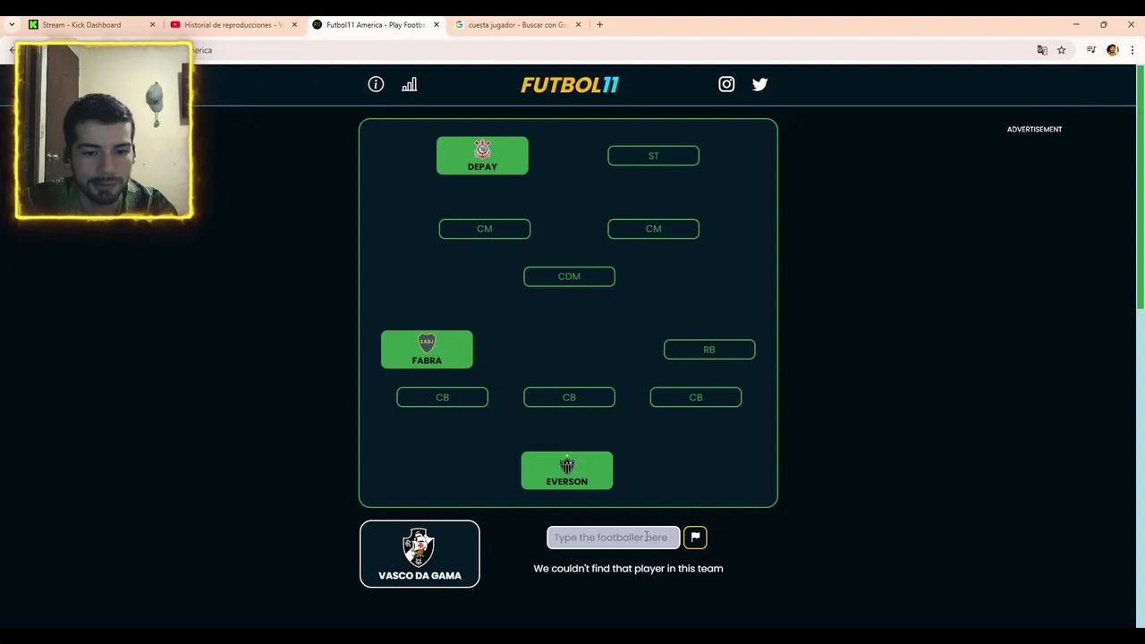Open the Chrome profile avatar

(x=1113, y=50)
